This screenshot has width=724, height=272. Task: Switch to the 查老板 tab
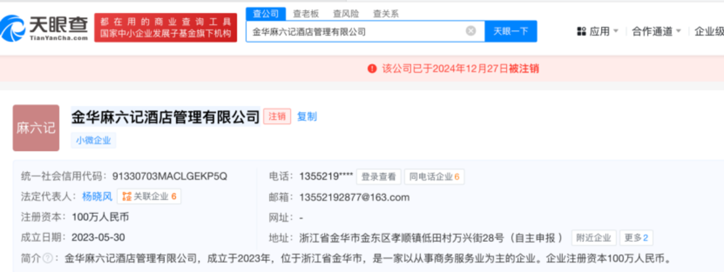pyautogui.click(x=306, y=14)
